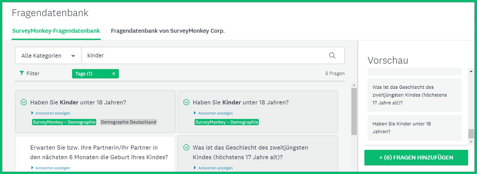Click the search field containing 'kinder'

[x=205, y=56]
